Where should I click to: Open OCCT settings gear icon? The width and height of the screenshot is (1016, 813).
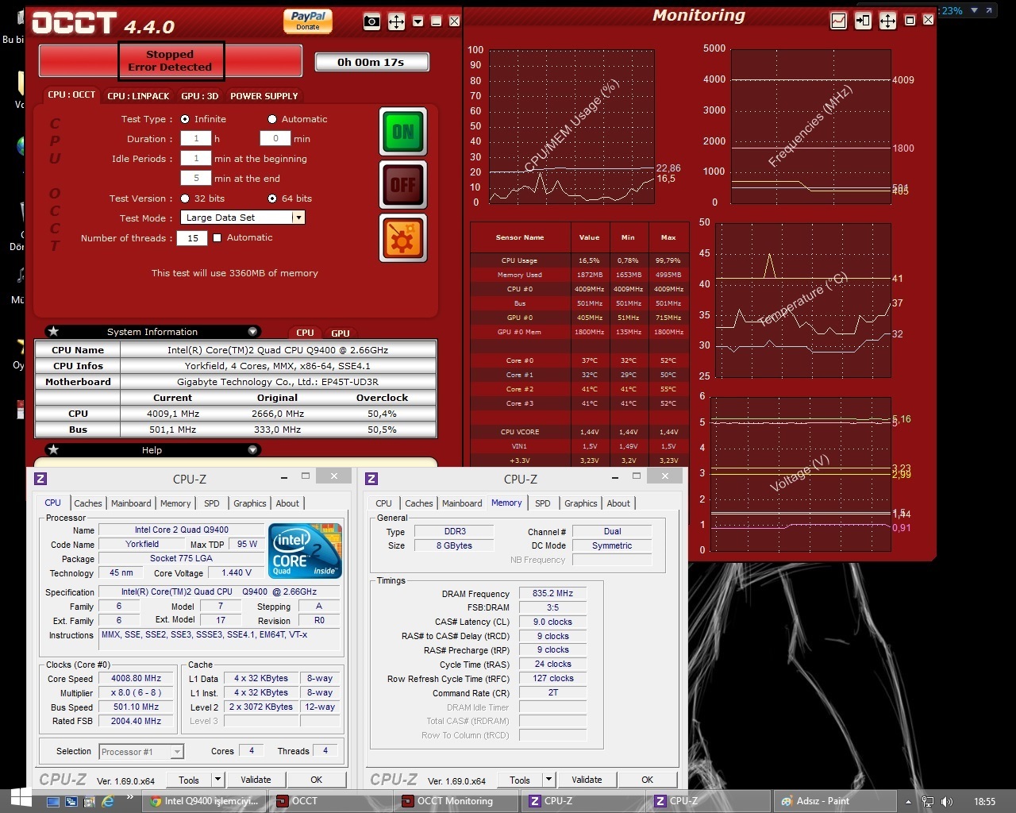click(x=402, y=237)
